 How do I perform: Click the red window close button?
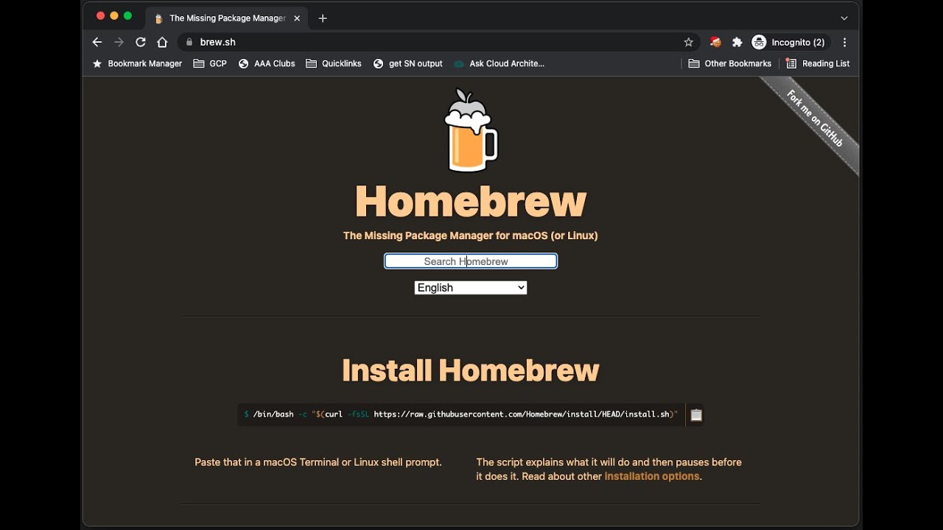101,16
